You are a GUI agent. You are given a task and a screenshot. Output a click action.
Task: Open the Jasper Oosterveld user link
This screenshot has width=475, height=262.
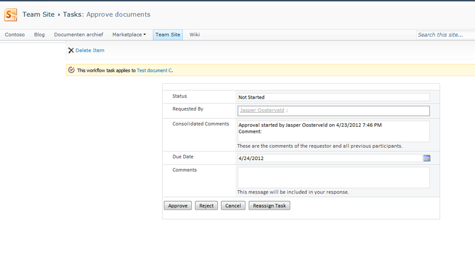[x=262, y=111]
